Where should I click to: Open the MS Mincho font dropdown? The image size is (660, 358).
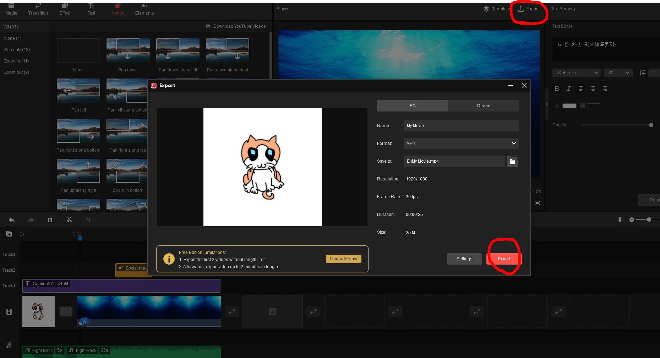pos(577,73)
